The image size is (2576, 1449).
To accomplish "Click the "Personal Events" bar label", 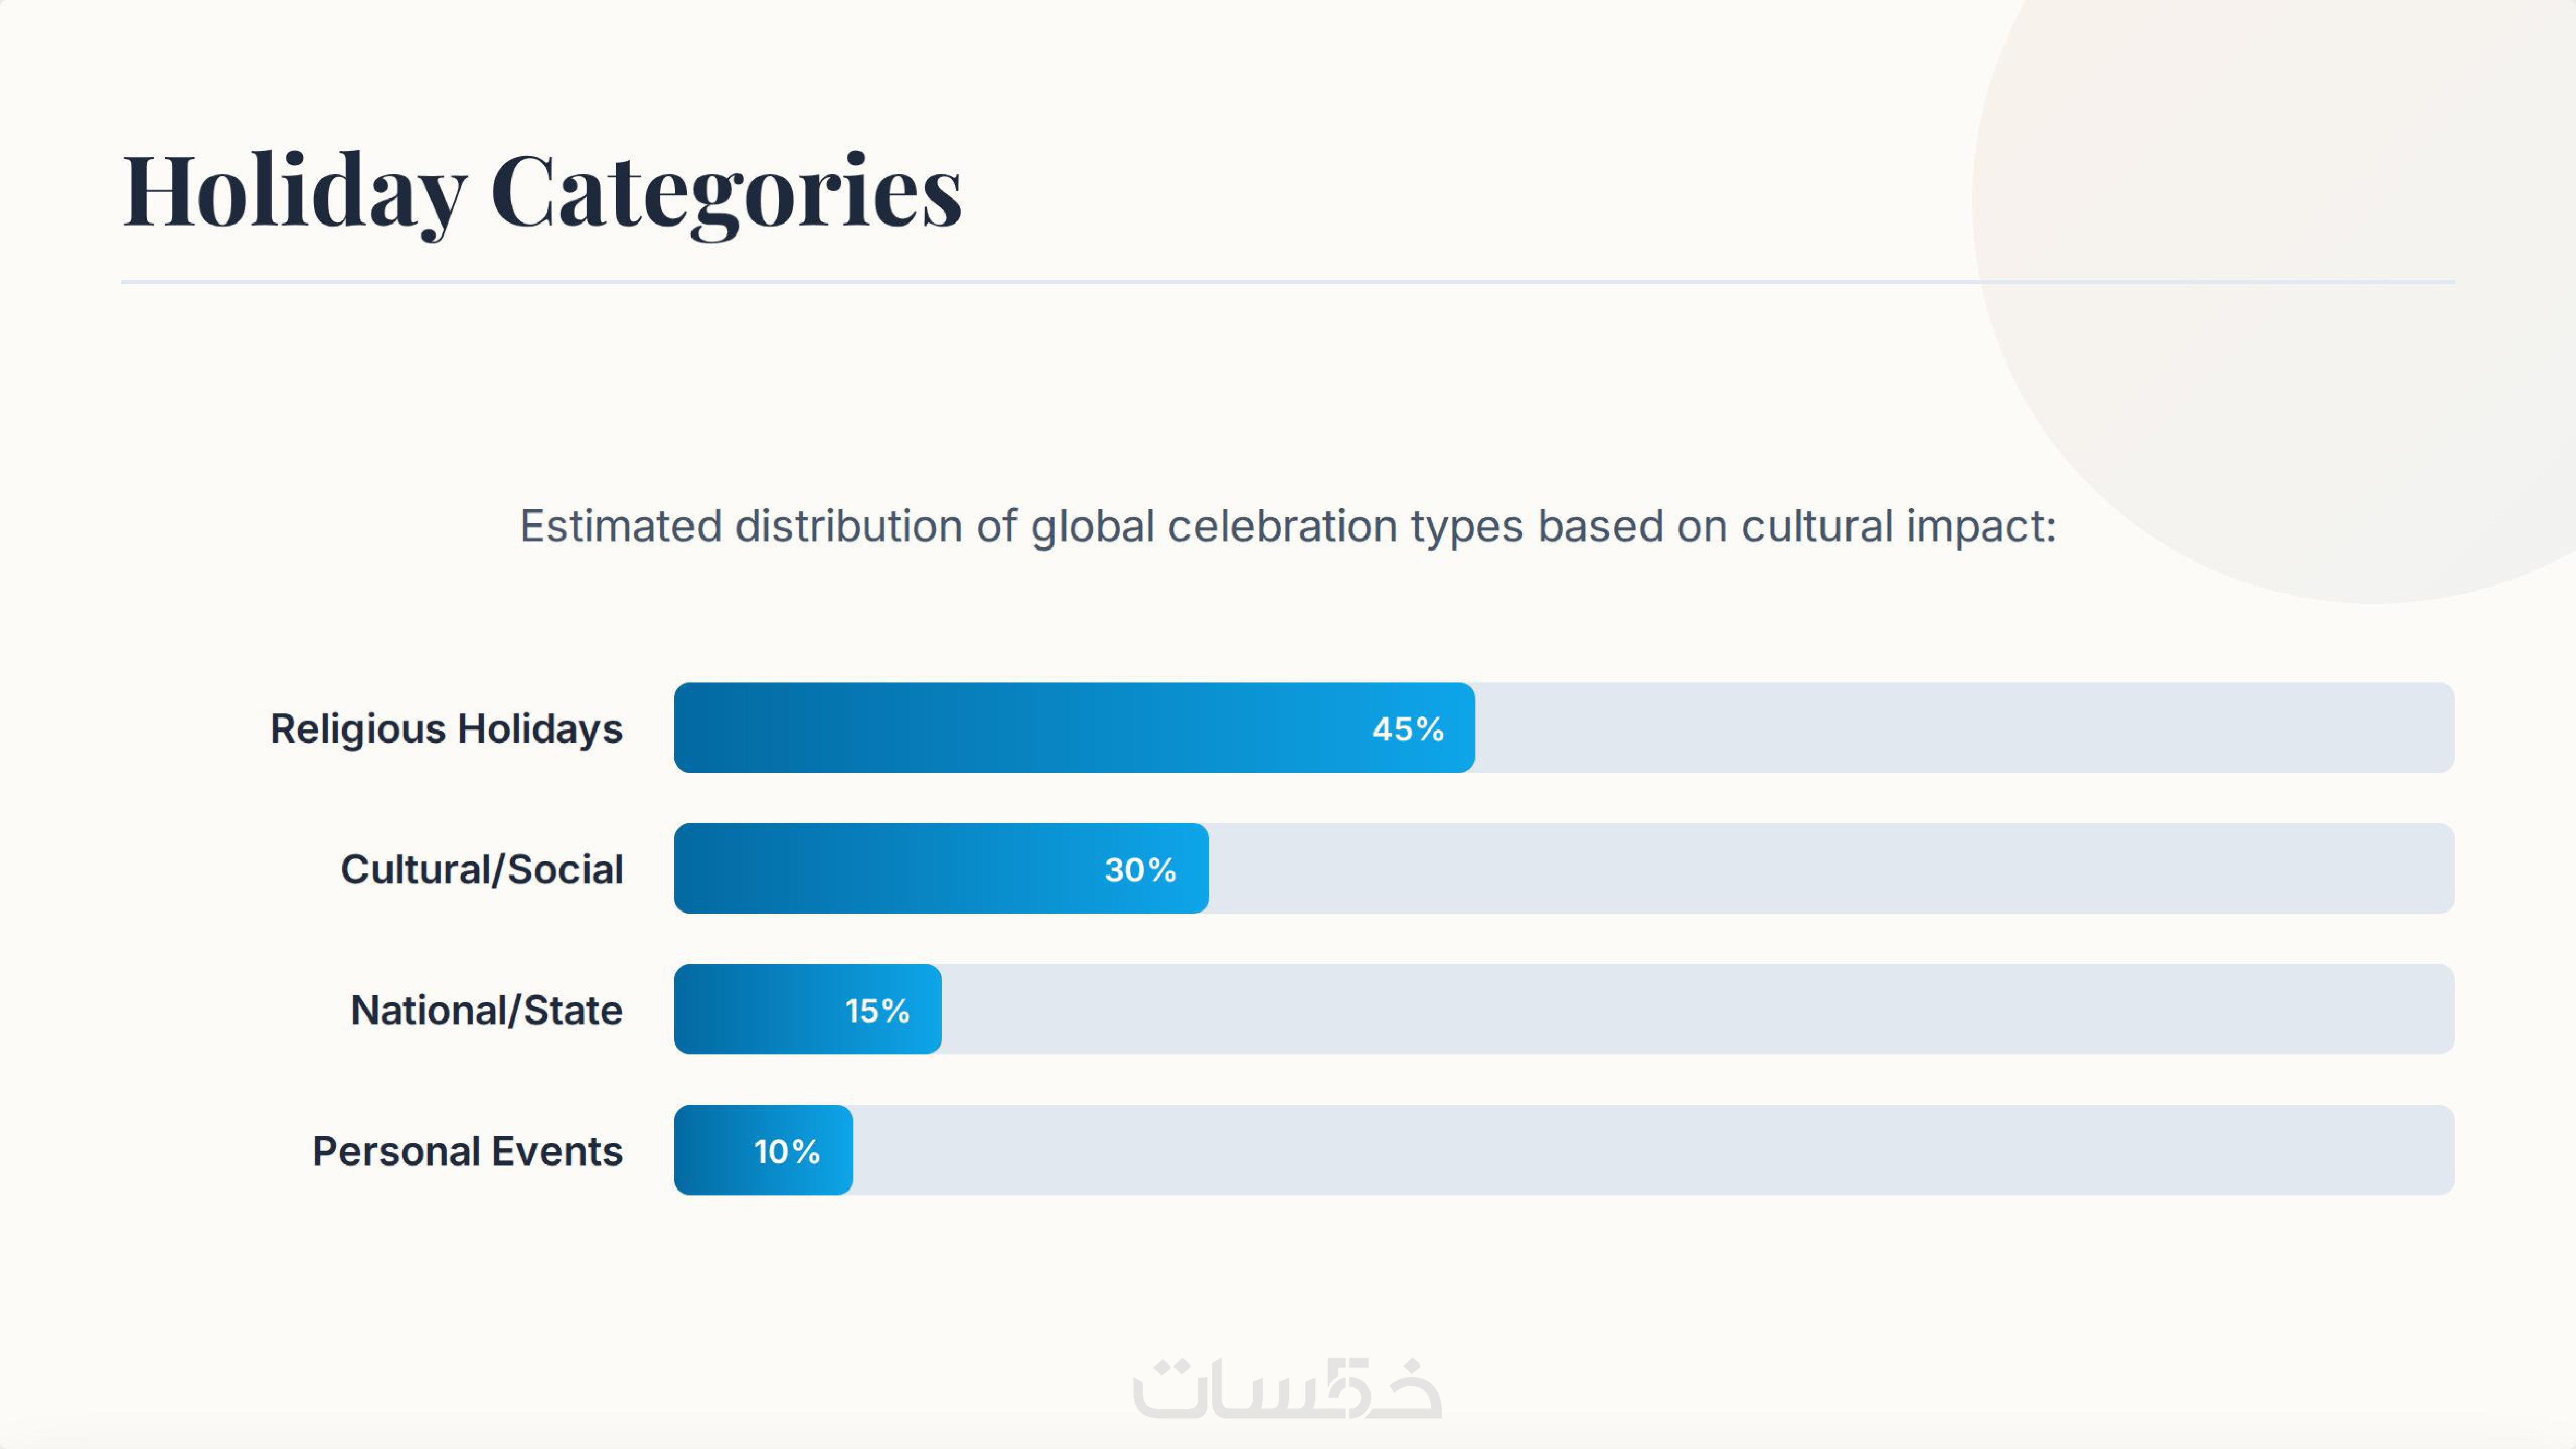I will coord(467,1151).
